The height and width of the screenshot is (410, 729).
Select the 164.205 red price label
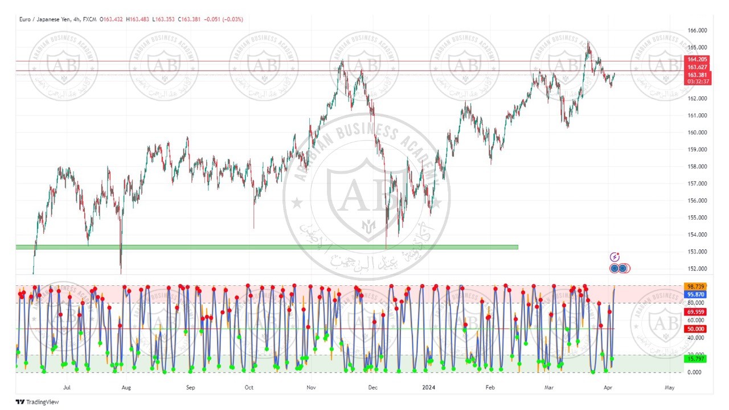click(x=697, y=59)
